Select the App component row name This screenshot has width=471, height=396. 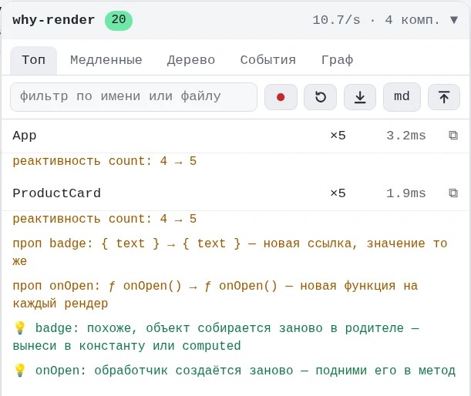(x=25, y=136)
